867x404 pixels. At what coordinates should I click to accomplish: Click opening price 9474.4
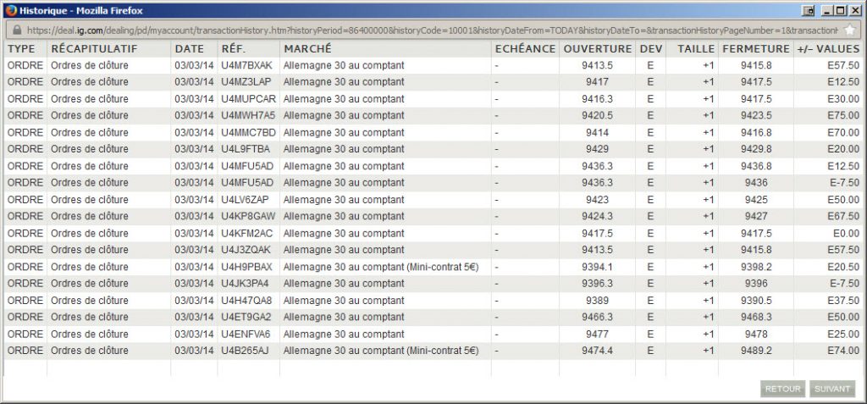point(597,351)
